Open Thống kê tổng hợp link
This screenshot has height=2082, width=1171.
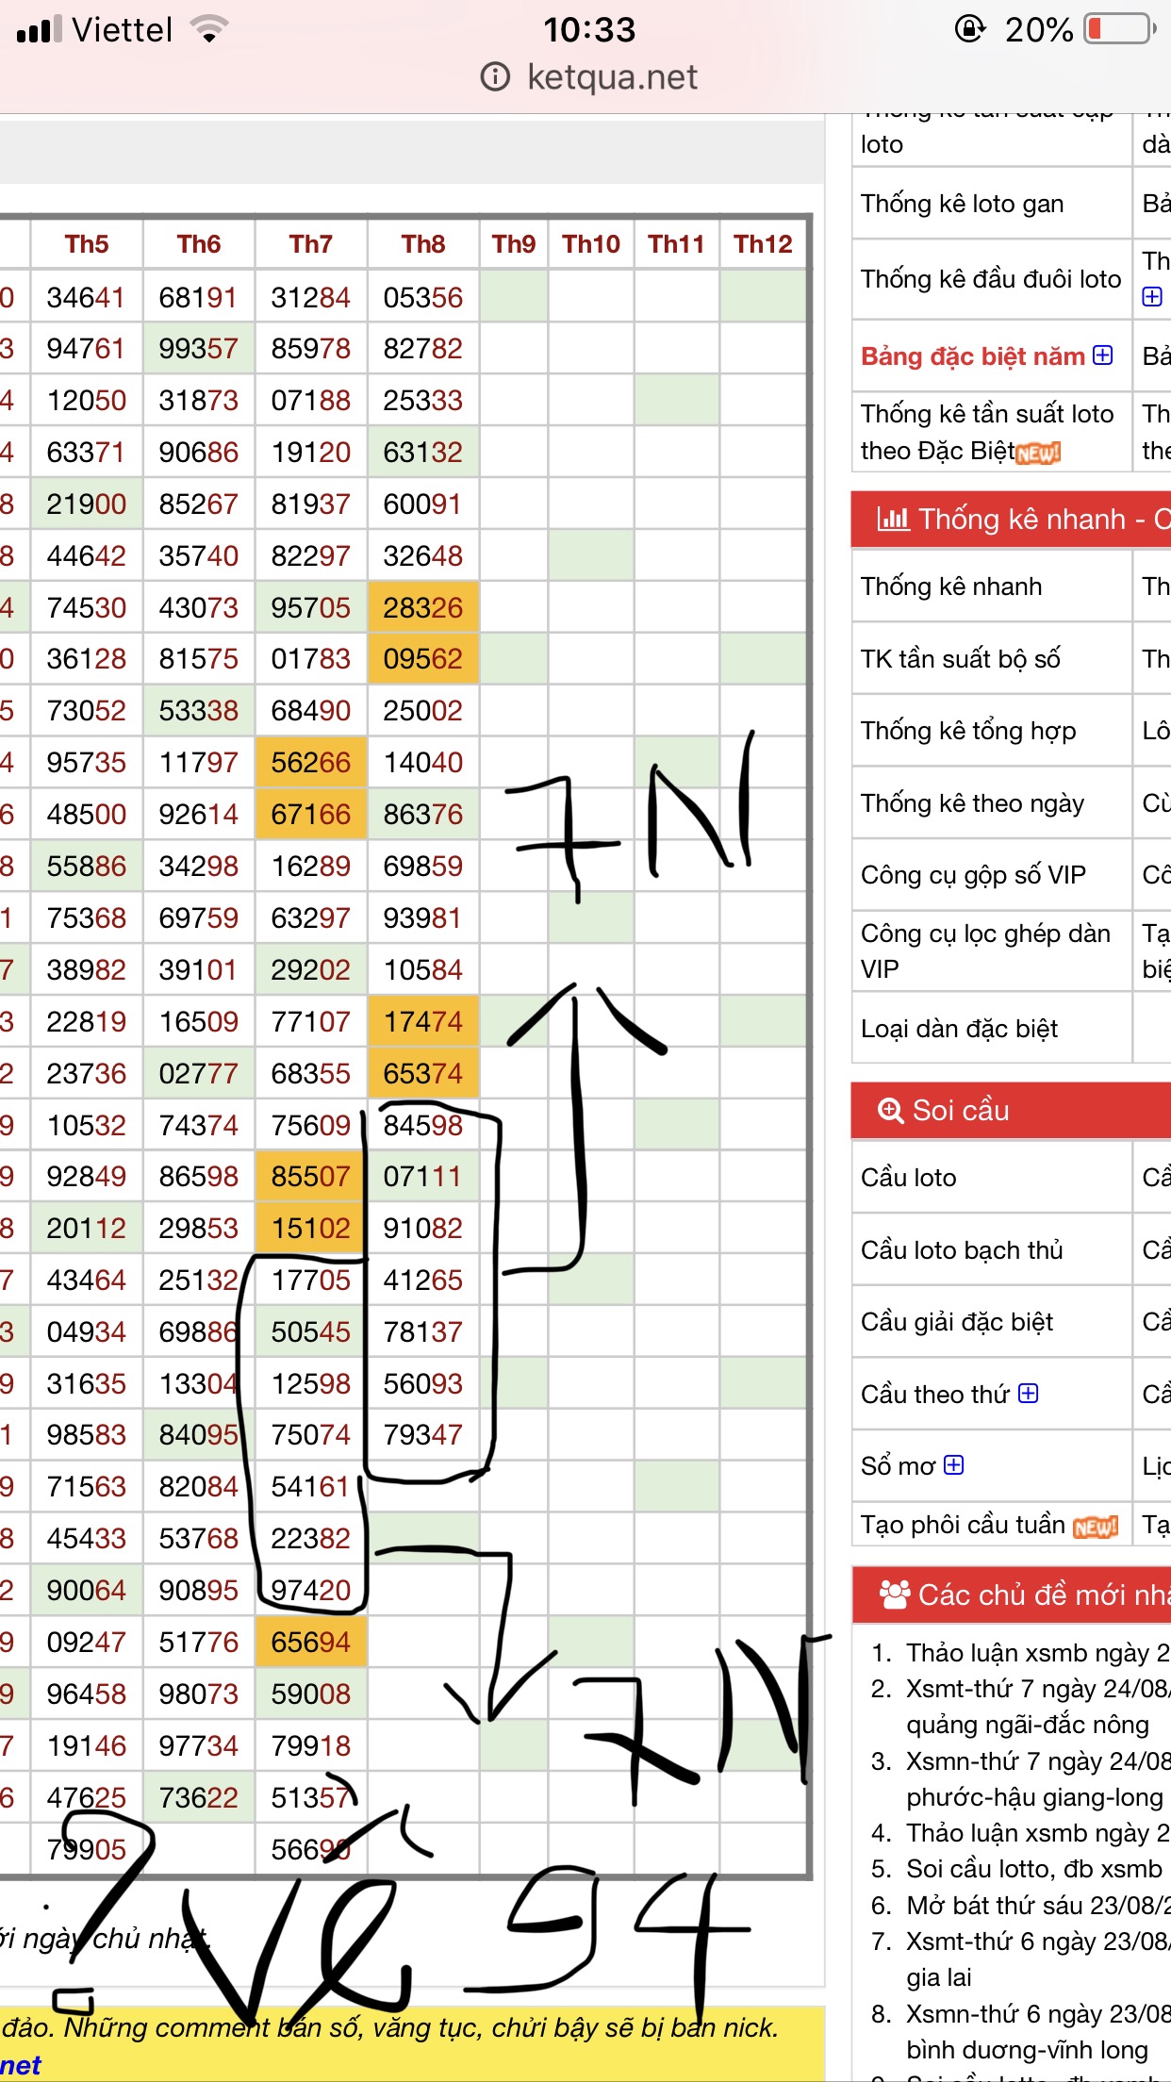point(968,731)
